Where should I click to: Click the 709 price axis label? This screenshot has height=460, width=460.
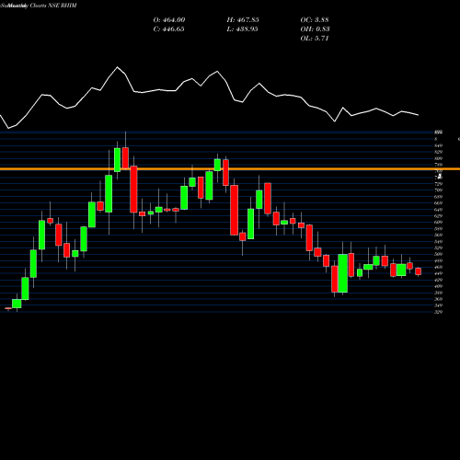tap(439, 190)
